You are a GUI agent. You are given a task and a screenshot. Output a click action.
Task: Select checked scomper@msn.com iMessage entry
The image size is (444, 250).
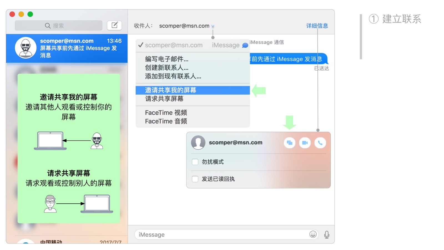coord(193,45)
